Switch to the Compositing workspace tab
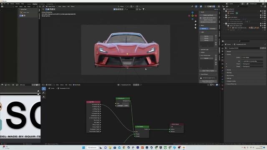Viewport: 267px width, 150px height. (x=50, y=4)
